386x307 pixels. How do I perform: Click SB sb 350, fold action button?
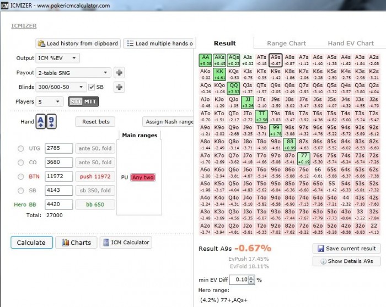95,190
